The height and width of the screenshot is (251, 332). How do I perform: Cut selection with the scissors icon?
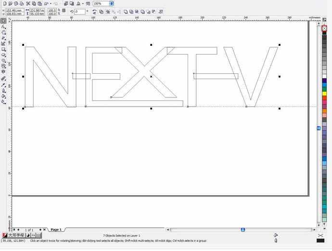click(28, 3)
